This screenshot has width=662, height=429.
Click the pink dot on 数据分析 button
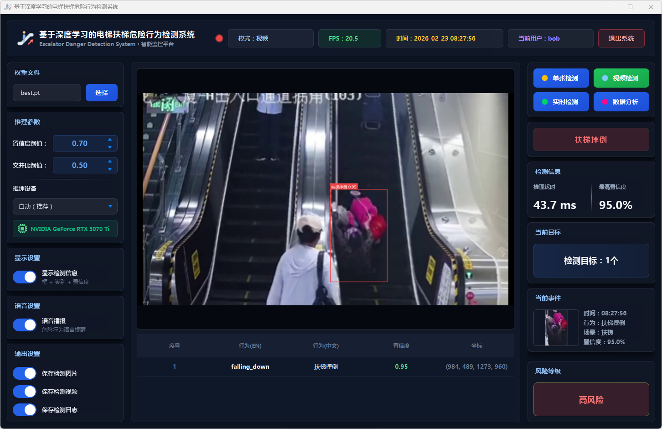(x=605, y=102)
